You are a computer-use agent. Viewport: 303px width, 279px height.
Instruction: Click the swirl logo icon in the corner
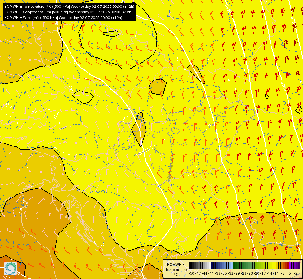coord(11,268)
